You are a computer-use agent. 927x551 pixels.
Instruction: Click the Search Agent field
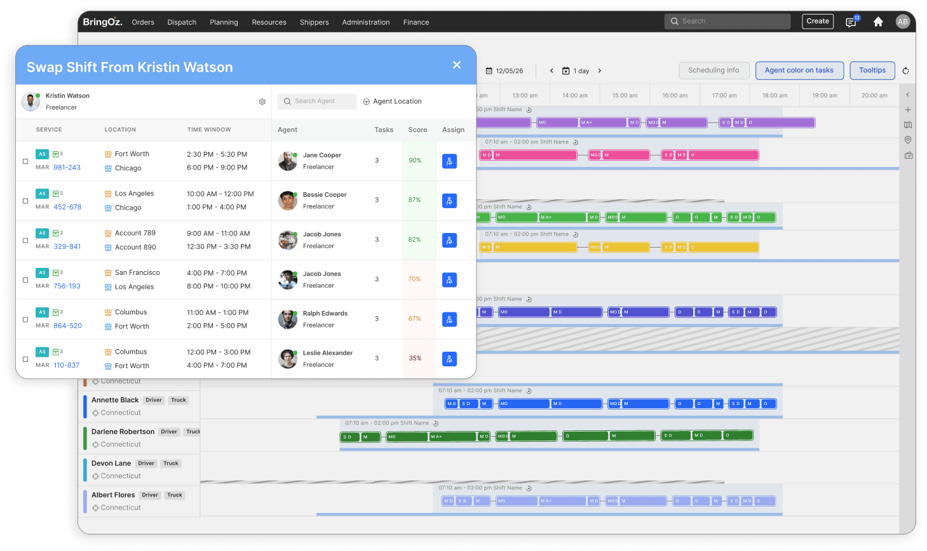tap(317, 102)
